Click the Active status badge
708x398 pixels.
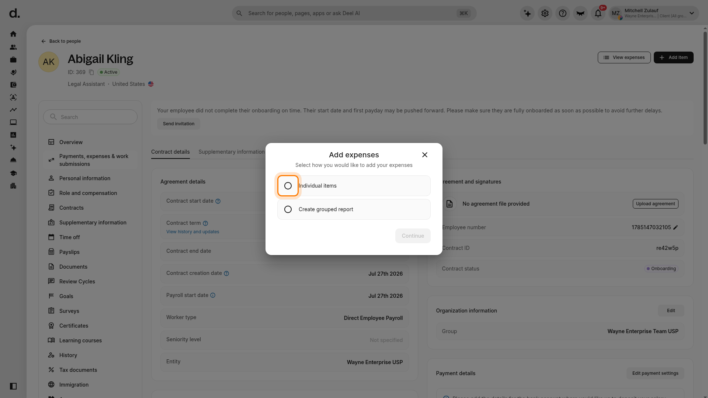point(108,72)
